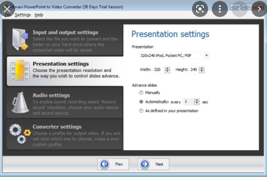Image resolution: width=267 pixels, height=178 pixels.
Task: Increase the Width value
Action: click(167, 68)
